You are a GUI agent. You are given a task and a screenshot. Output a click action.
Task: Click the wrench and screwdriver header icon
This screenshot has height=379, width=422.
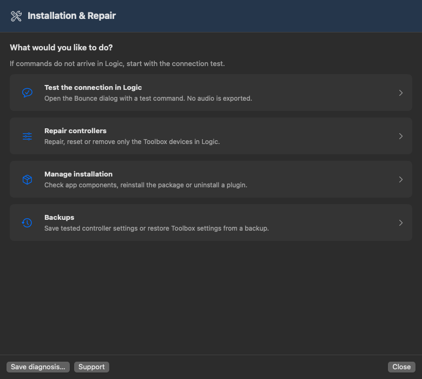click(x=16, y=16)
